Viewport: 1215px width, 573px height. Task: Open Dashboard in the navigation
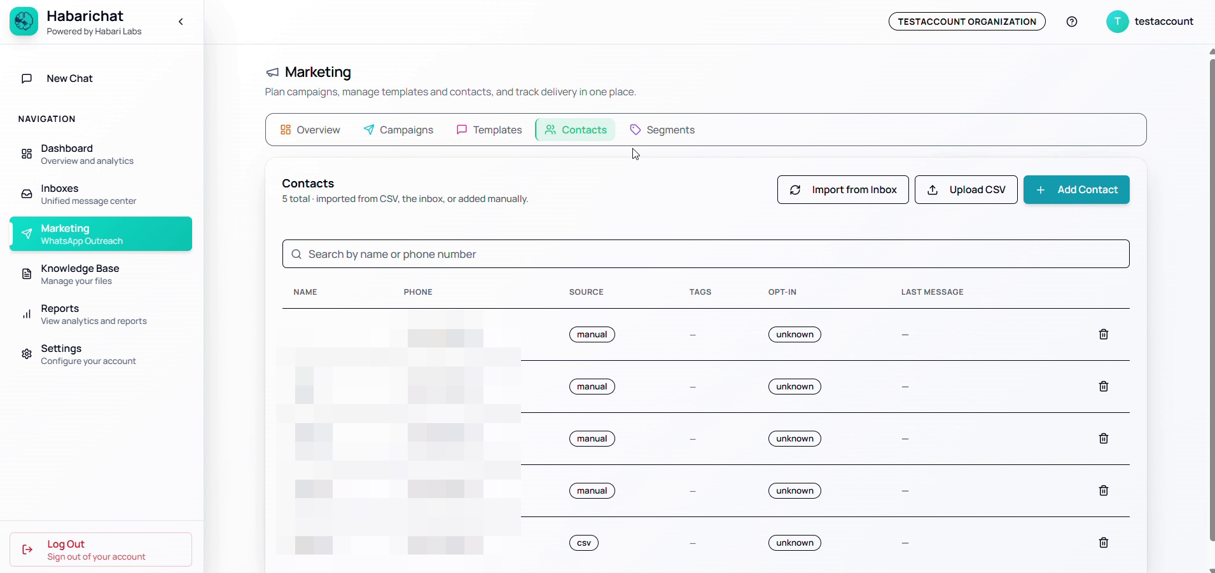pyautogui.click(x=102, y=154)
